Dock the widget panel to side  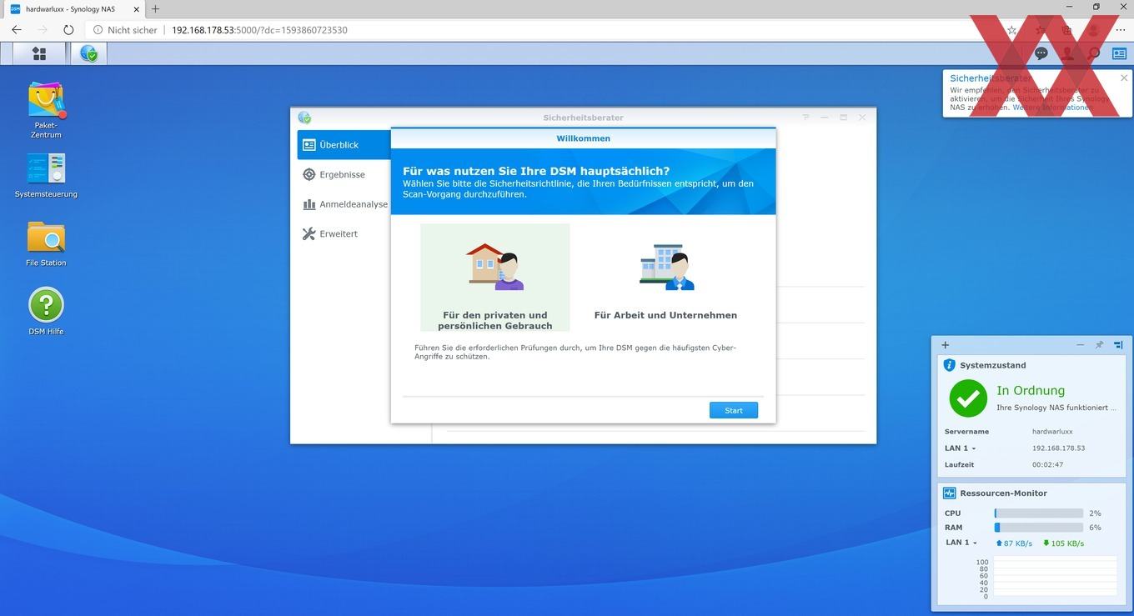coord(1118,344)
